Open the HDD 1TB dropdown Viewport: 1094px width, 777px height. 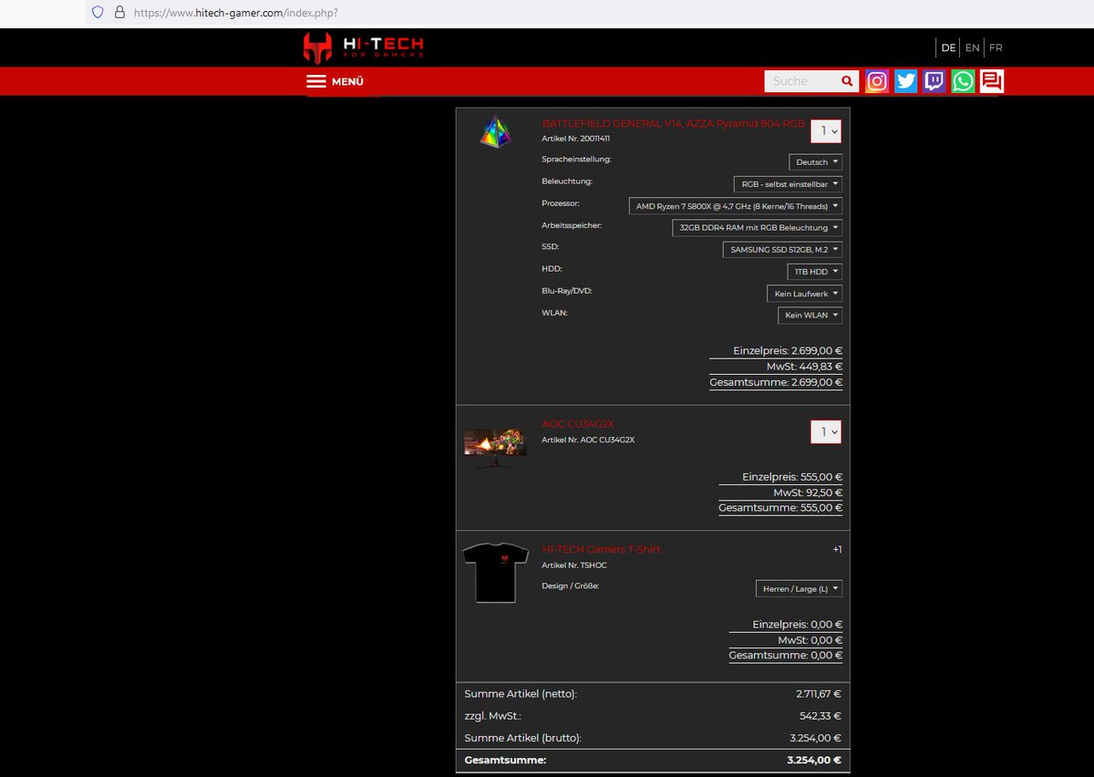coord(815,272)
